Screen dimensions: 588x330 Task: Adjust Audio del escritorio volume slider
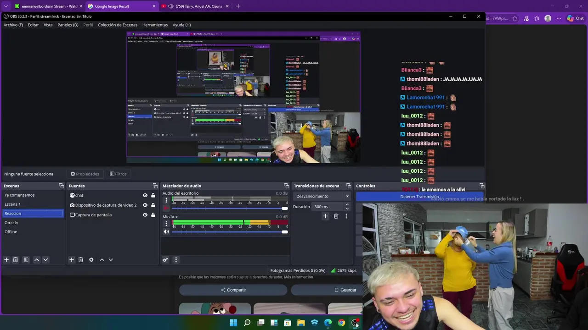230,208
